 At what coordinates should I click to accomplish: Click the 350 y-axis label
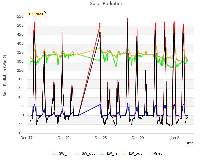tap(20, 53)
